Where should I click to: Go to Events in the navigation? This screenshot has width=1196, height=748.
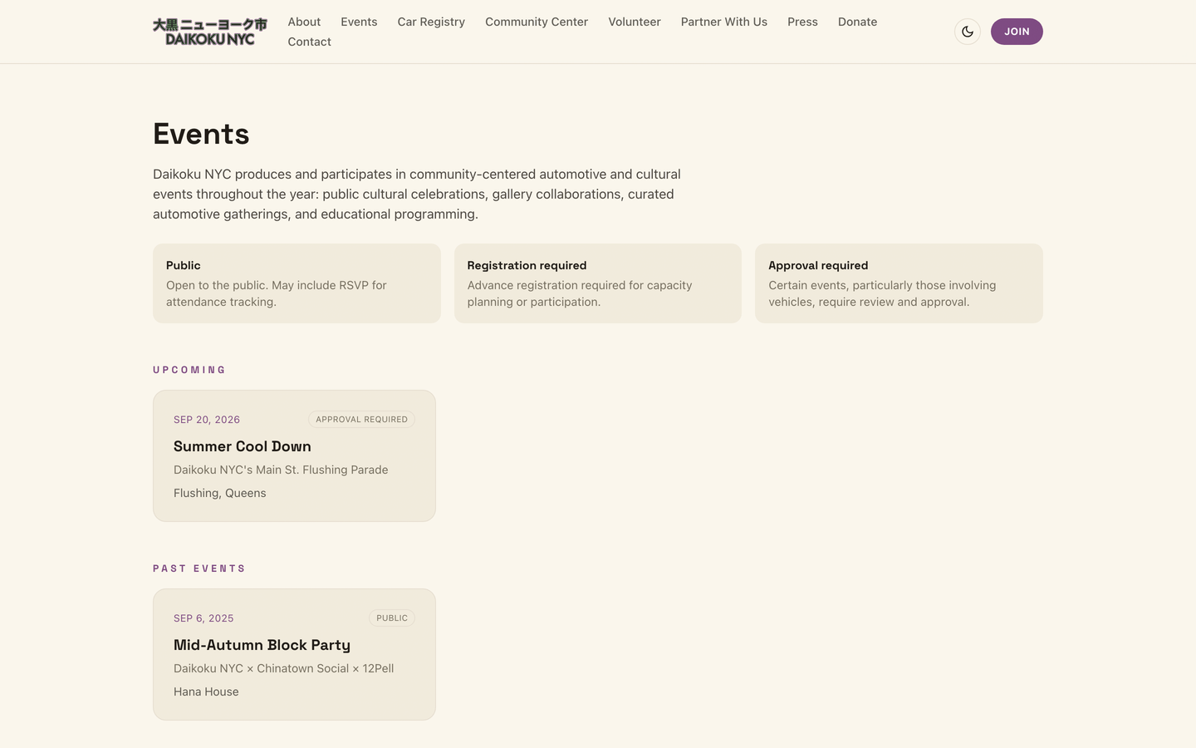(359, 22)
